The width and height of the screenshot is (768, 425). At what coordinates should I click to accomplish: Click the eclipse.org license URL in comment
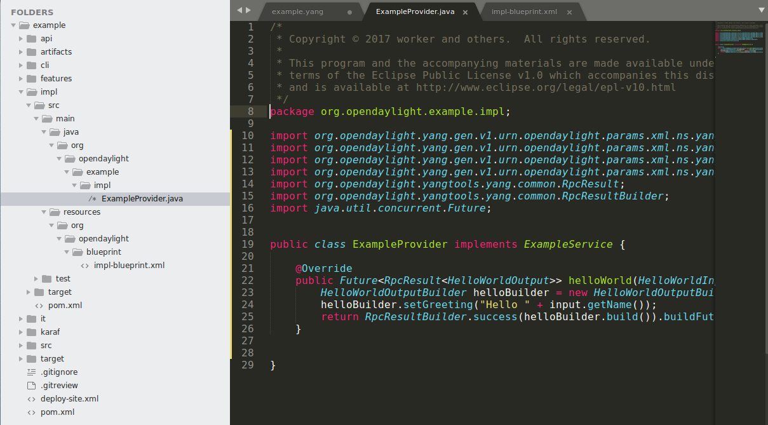546,87
